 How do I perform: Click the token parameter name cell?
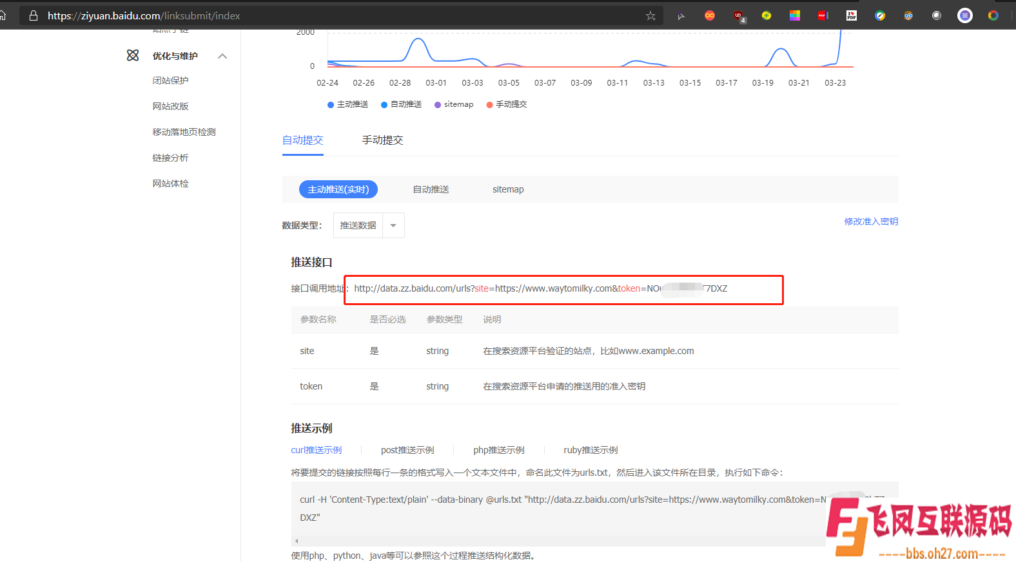[311, 386]
